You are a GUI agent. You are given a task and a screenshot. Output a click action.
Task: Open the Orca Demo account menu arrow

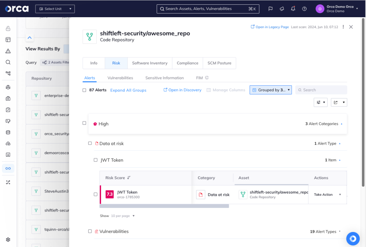pos(357,9)
